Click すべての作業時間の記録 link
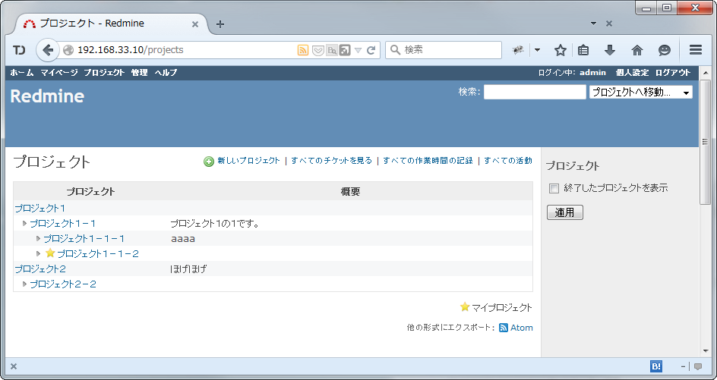This screenshot has width=717, height=380. pyautogui.click(x=428, y=161)
